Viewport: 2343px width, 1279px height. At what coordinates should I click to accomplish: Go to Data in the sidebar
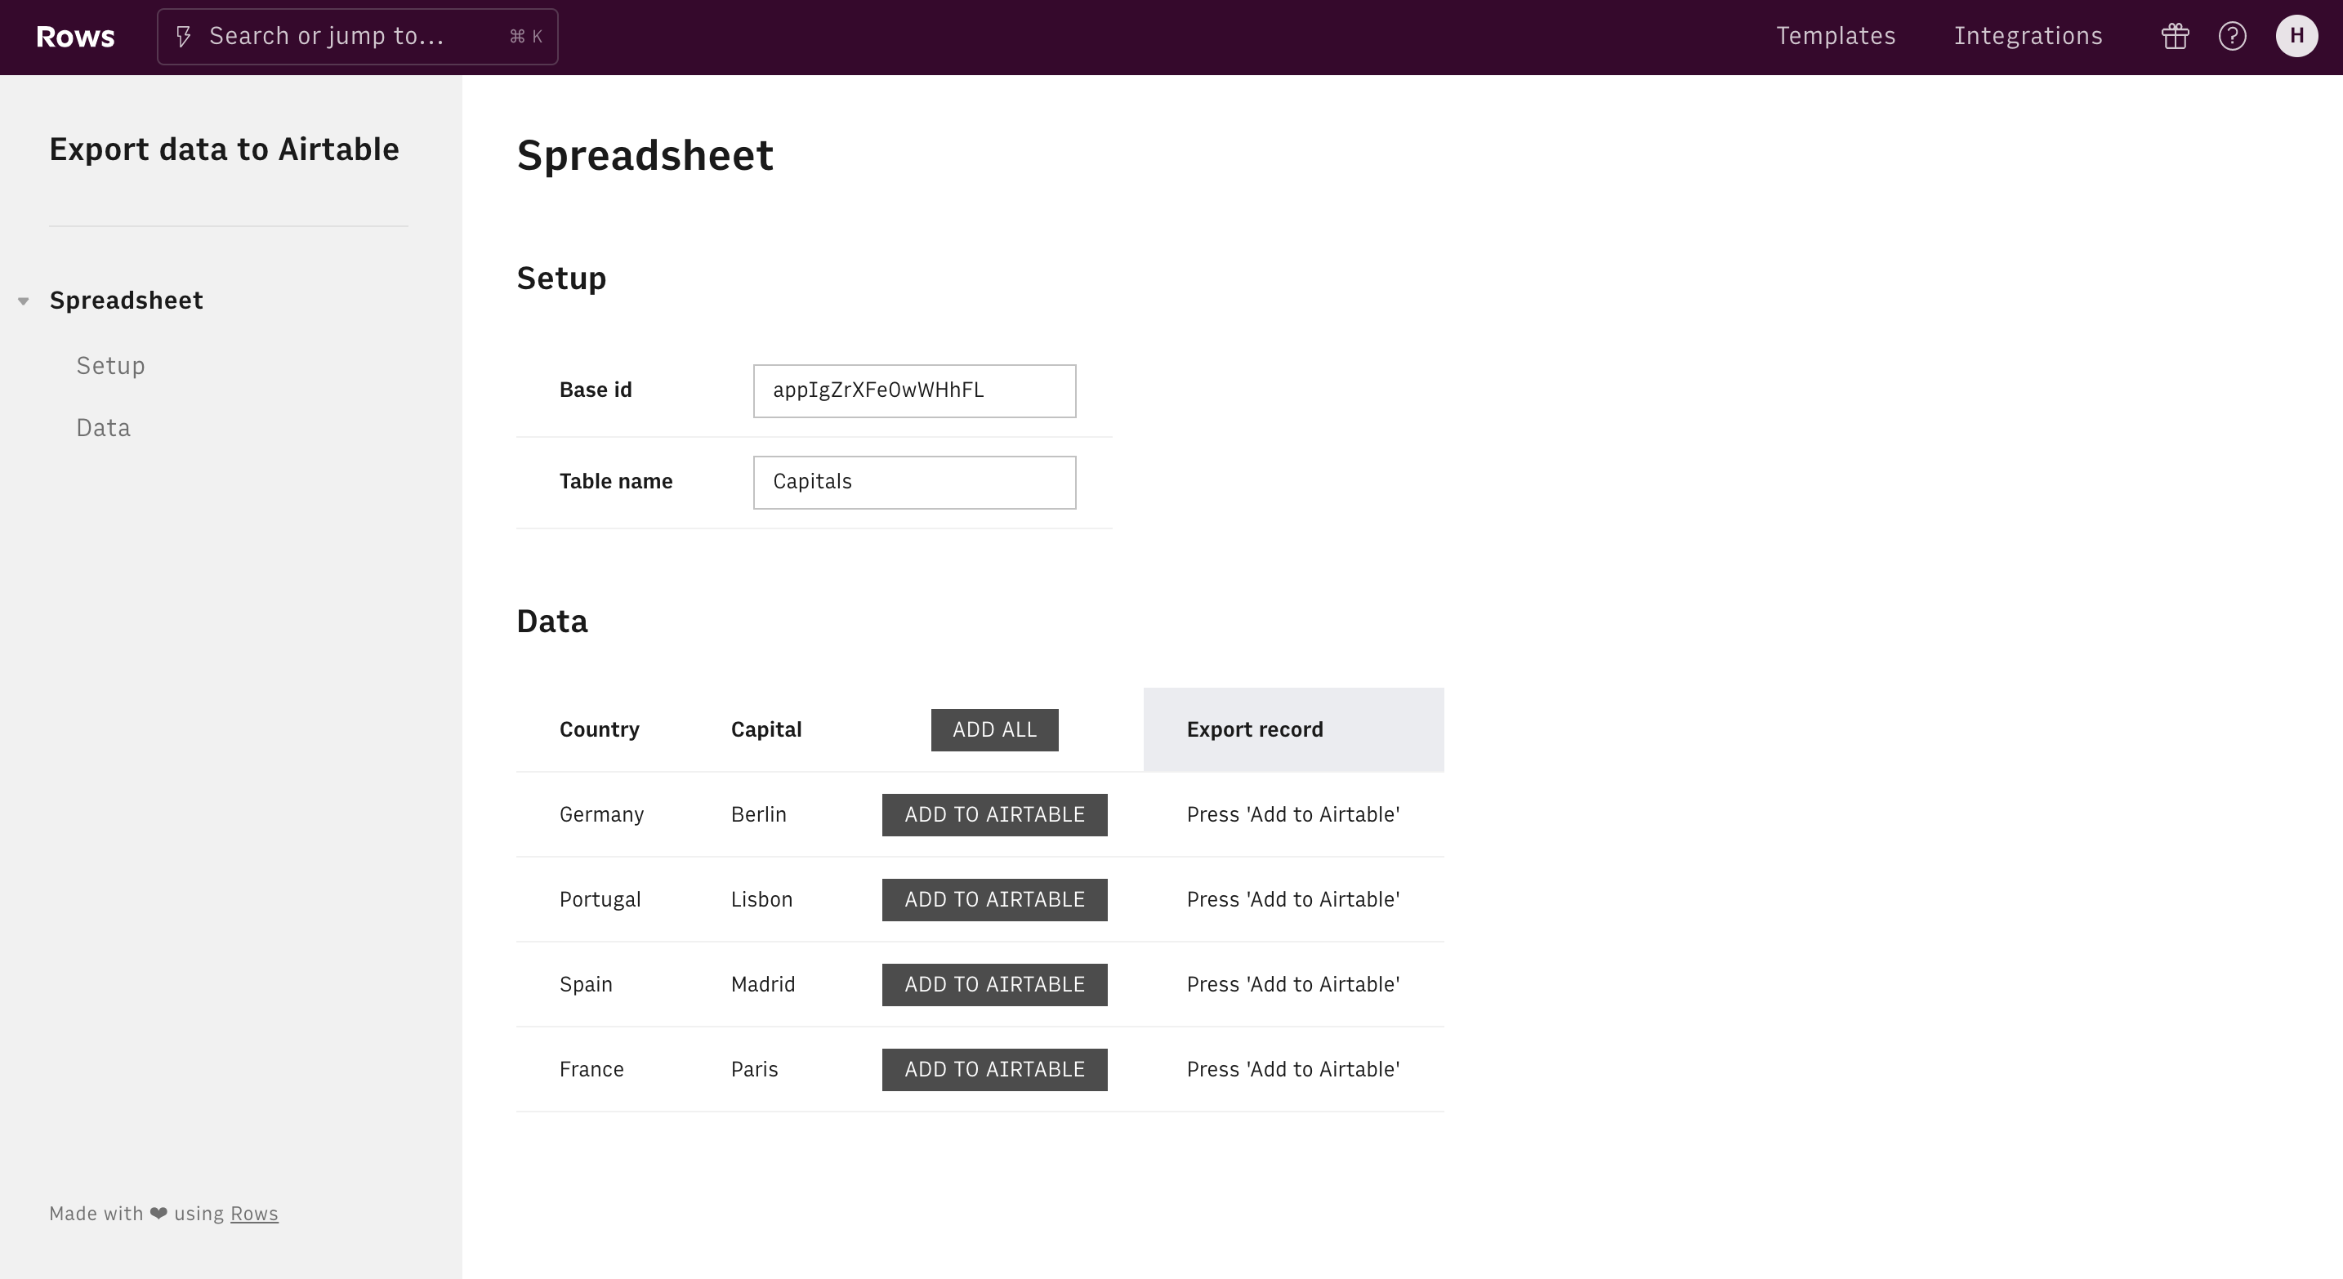click(x=104, y=428)
